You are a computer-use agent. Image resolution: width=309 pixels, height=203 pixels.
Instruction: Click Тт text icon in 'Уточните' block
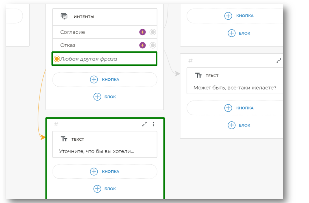[64, 139]
